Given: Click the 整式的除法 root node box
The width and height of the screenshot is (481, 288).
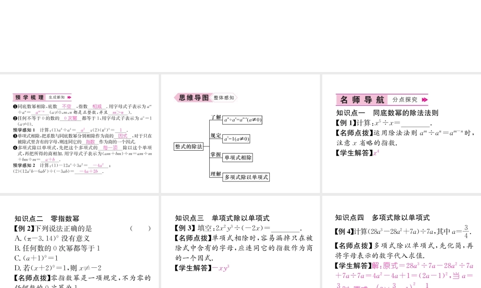Looking at the screenshot, I should 189,146.
